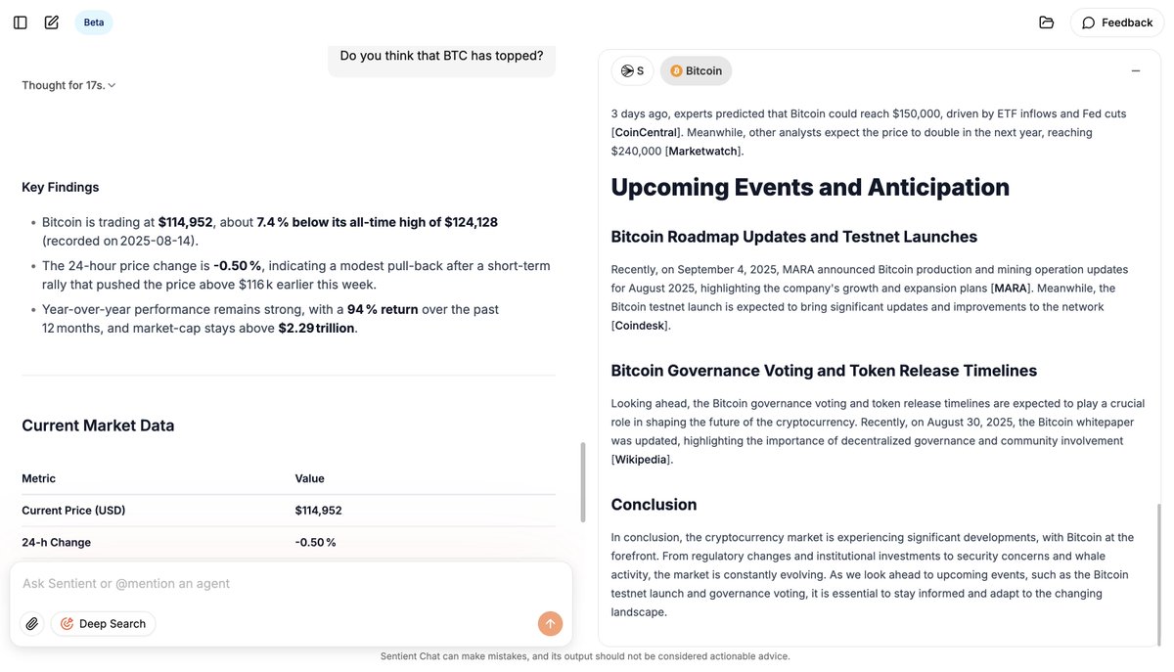Viewport: 1174px width, 672px height.
Task: Click the 'Upcoming Events and Anticipation' heading
Action: [810, 187]
